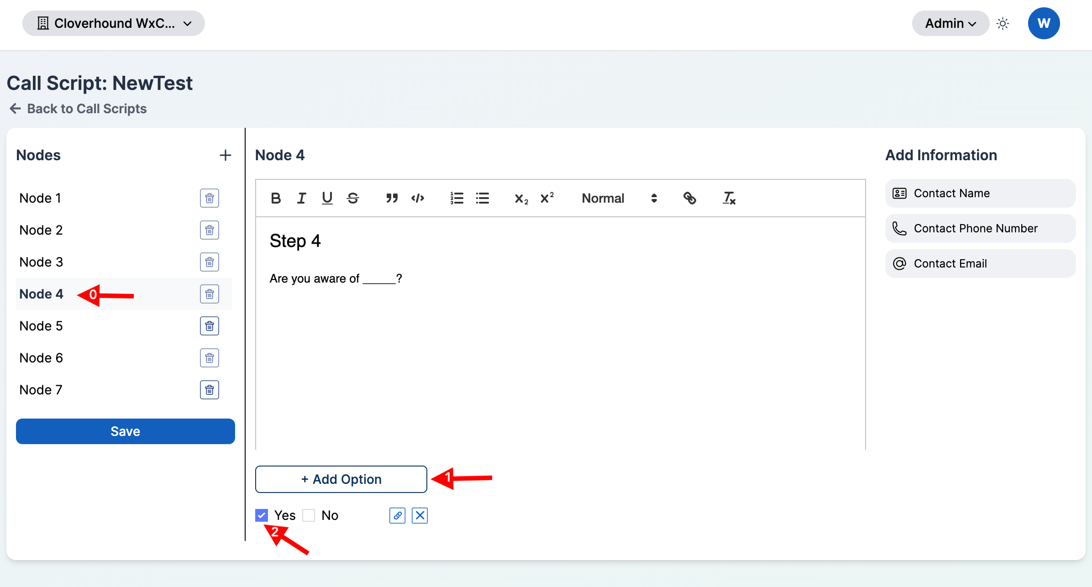
Task: Open the Normal heading style dropdown
Action: click(x=619, y=198)
